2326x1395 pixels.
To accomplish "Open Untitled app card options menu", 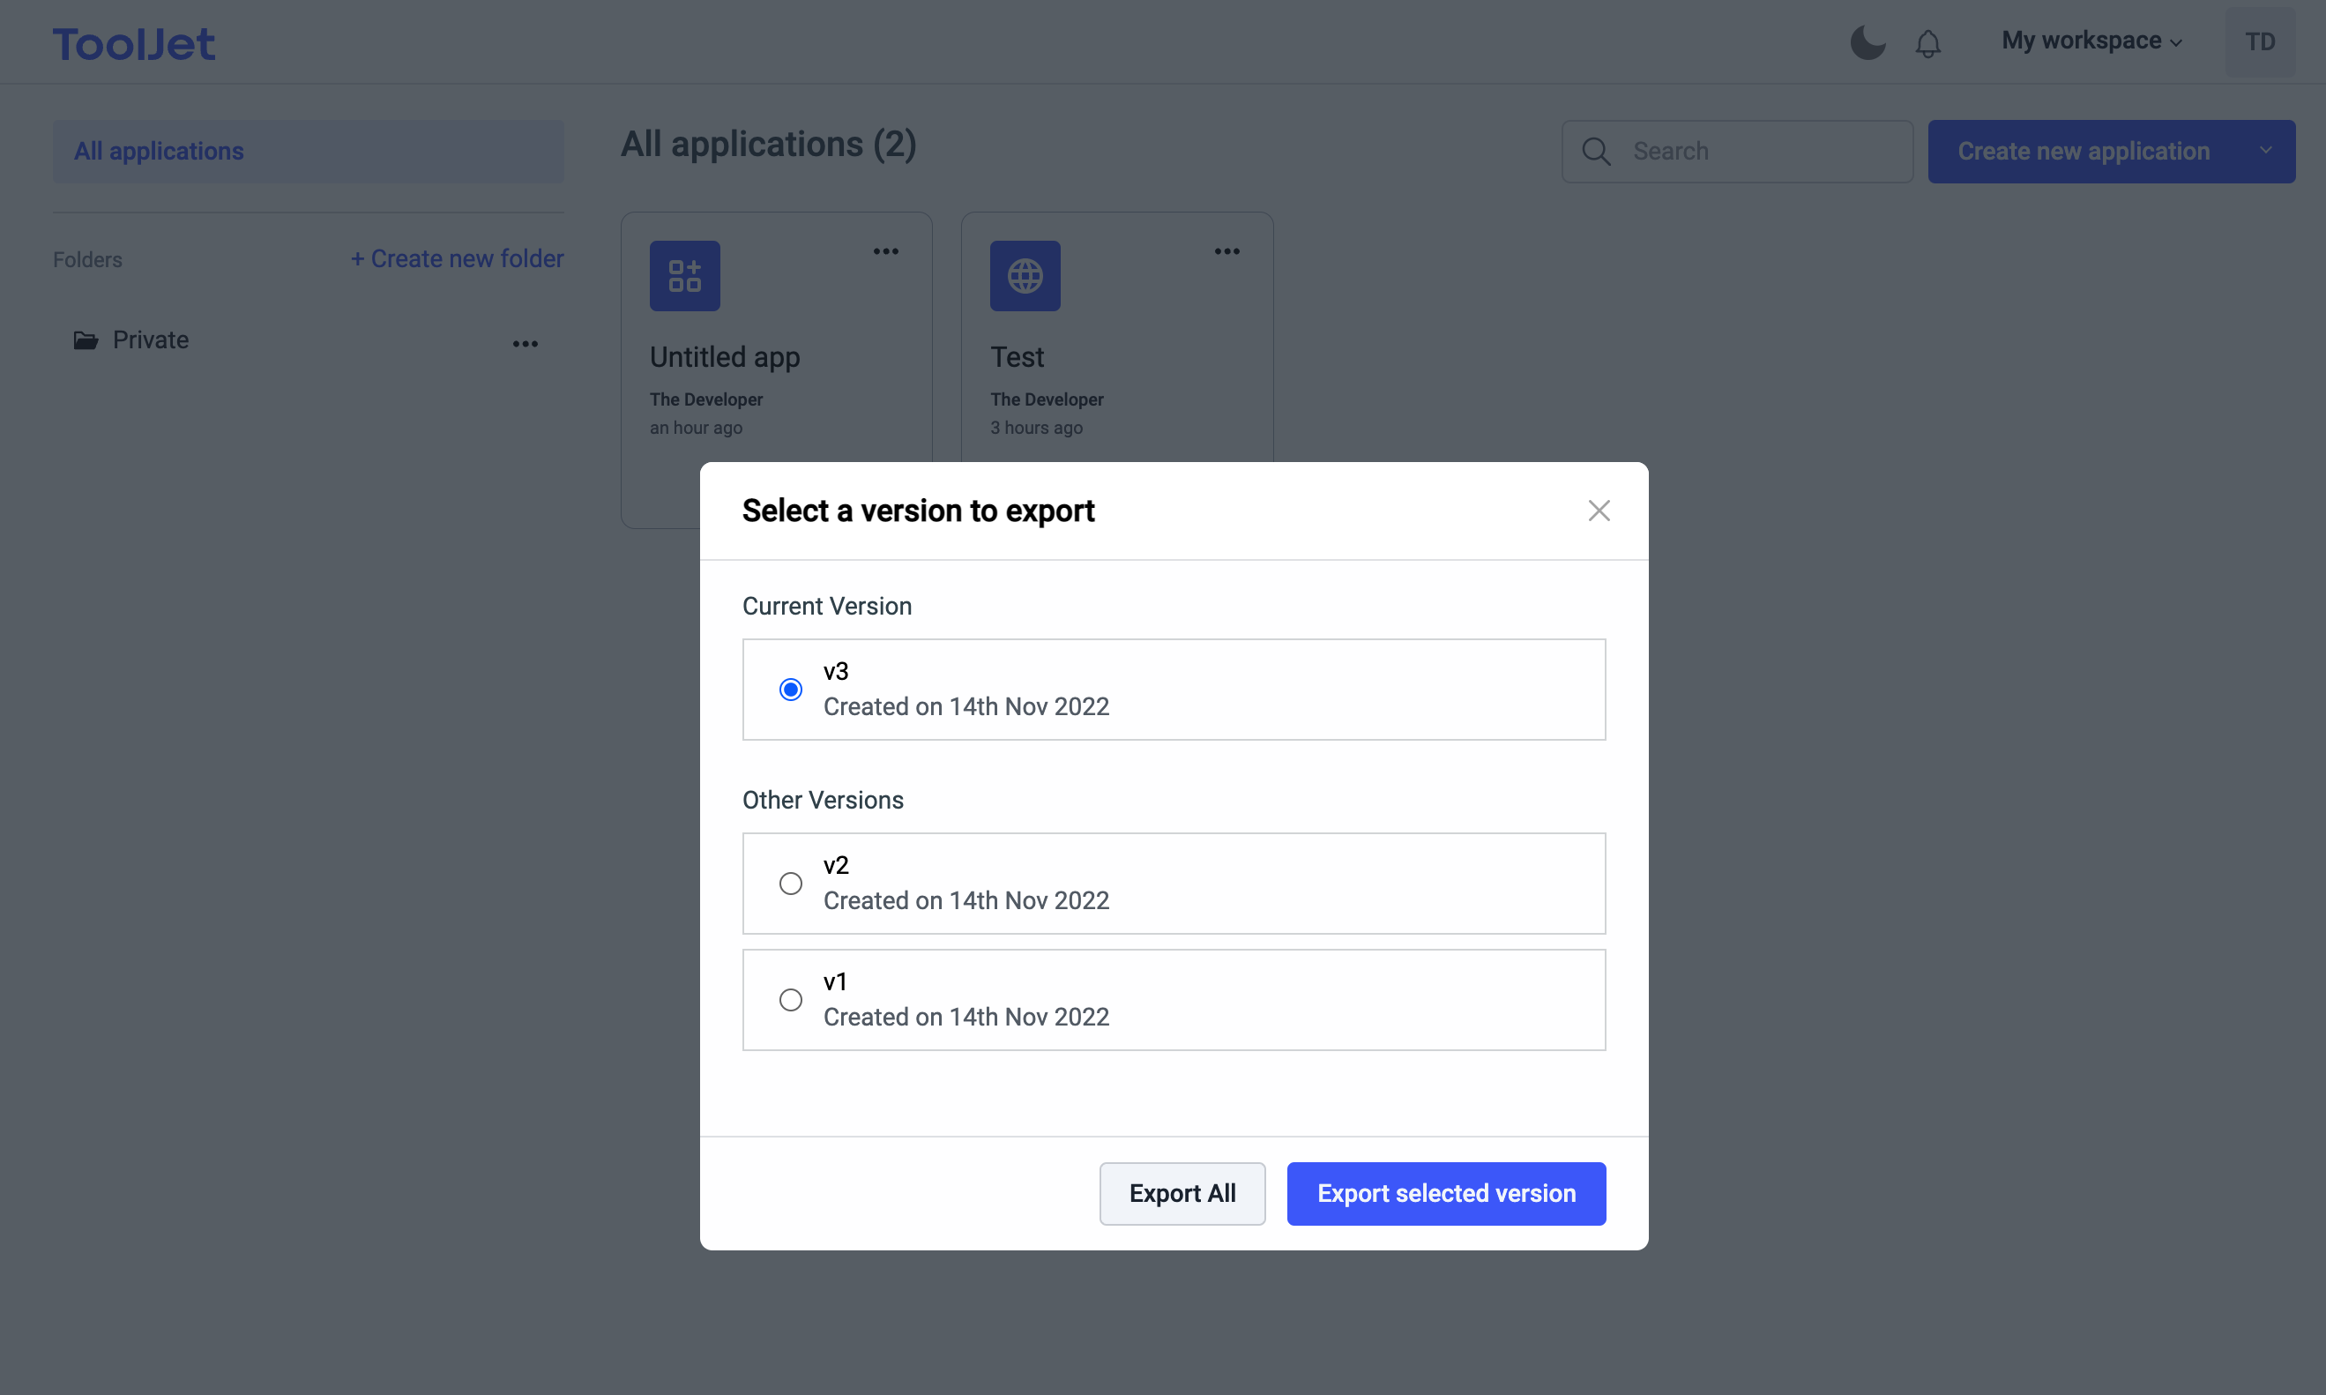I will click(885, 251).
